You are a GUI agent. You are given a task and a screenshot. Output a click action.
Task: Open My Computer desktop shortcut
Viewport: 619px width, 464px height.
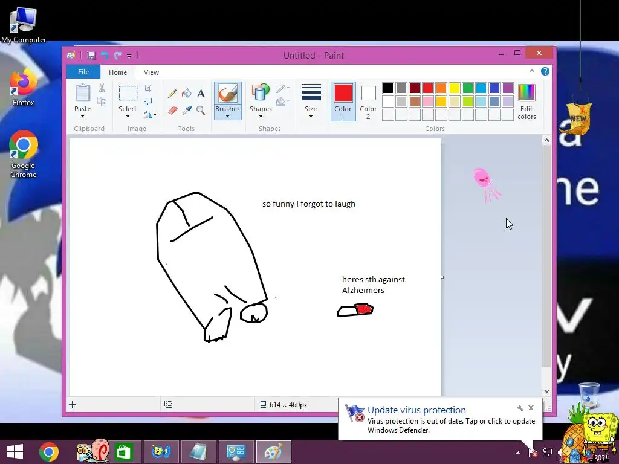click(x=24, y=25)
